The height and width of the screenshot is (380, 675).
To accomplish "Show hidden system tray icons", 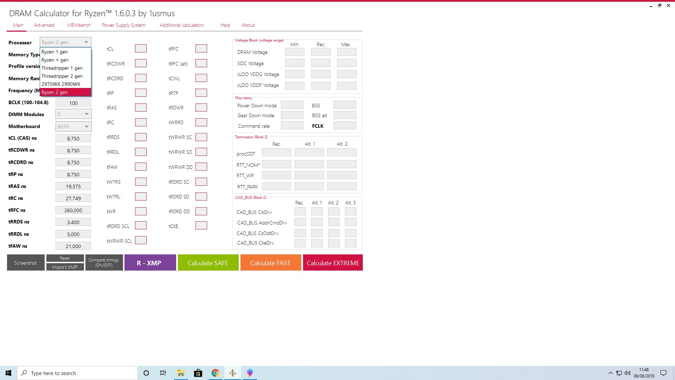I will pyautogui.click(x=610, y=373).
